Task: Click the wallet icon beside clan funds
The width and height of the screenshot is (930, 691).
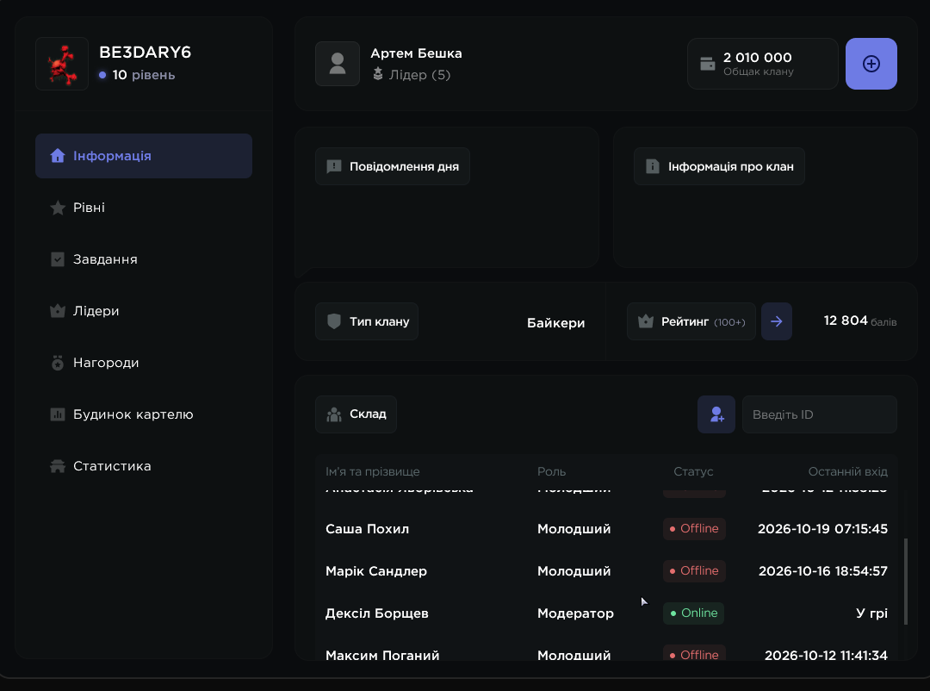Action: point(708,64)
